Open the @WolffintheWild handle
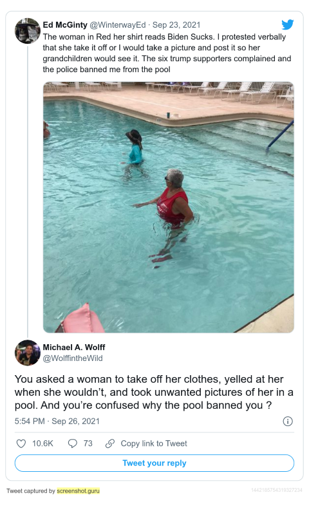This screenshot has width=309, height=506. (x=73, y=358)
